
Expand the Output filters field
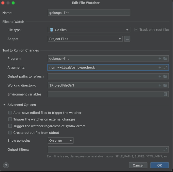(x=165, y=149)
